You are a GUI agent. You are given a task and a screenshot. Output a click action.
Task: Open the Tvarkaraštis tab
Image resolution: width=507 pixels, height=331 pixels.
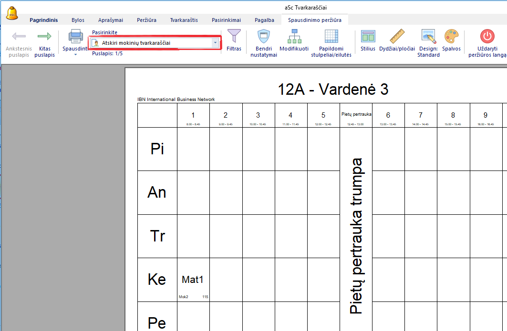pyautogui.click(x=184, y=20)
